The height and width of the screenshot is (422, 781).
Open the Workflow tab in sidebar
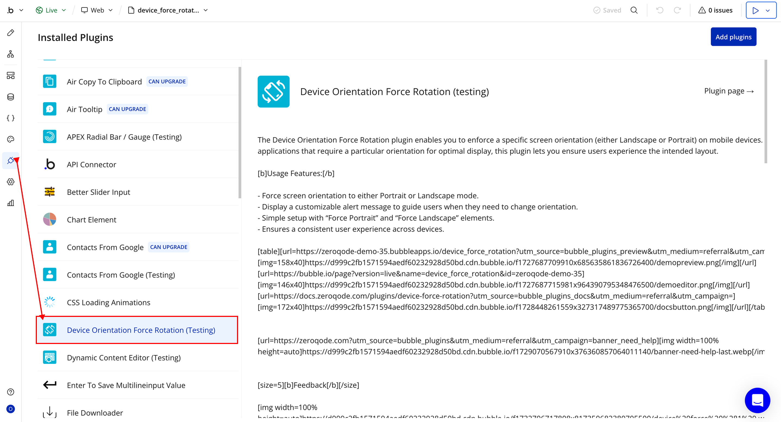[x=11, y=54]
